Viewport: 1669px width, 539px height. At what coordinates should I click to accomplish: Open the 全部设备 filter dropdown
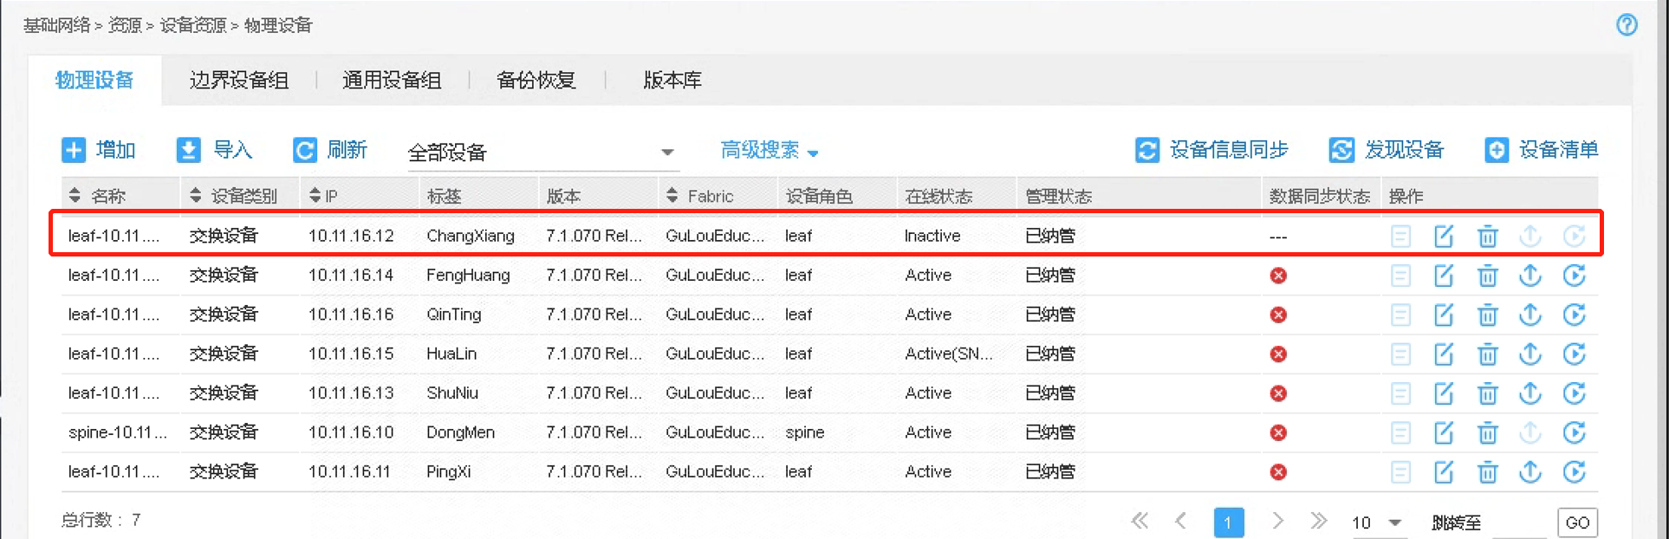click(x=542, y=153)
